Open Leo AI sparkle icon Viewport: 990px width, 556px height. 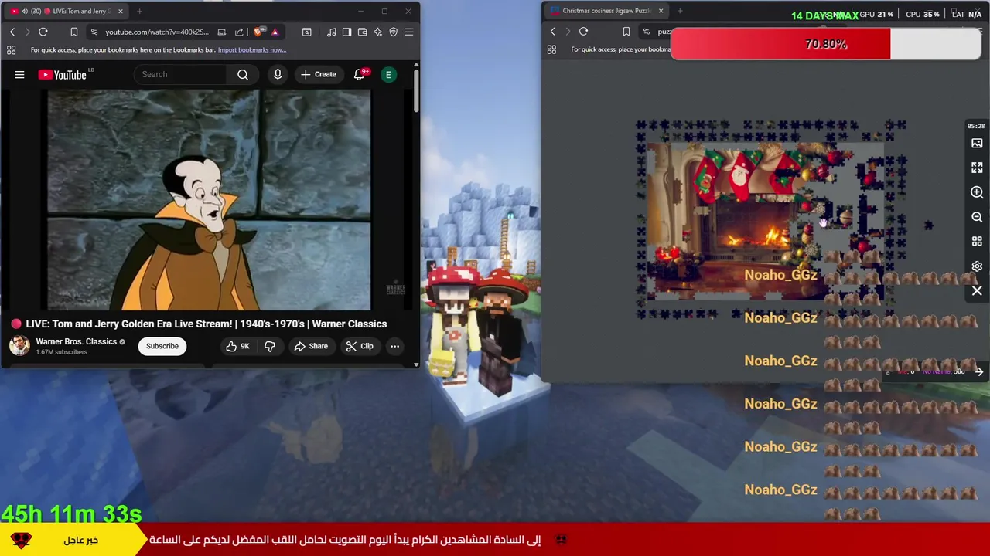tap(377, 32)
